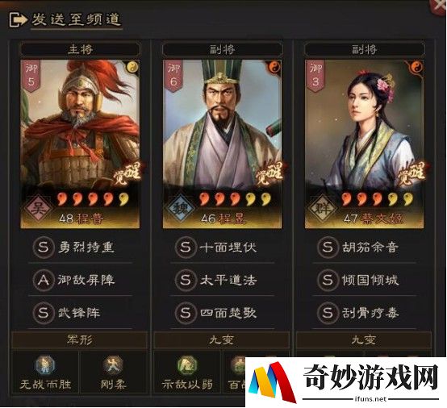Click the 群 faction emblem on 蔡文姬
447x408 pixels.
click(x=322, y=208)
